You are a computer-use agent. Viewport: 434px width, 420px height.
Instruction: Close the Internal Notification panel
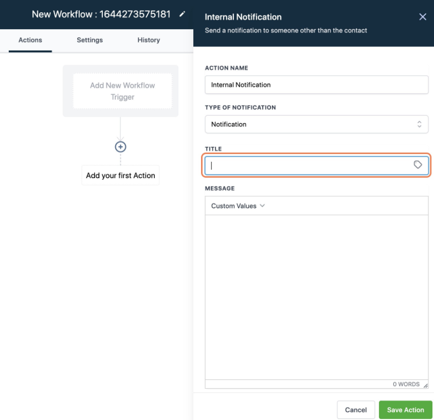(x=423, y=16)
